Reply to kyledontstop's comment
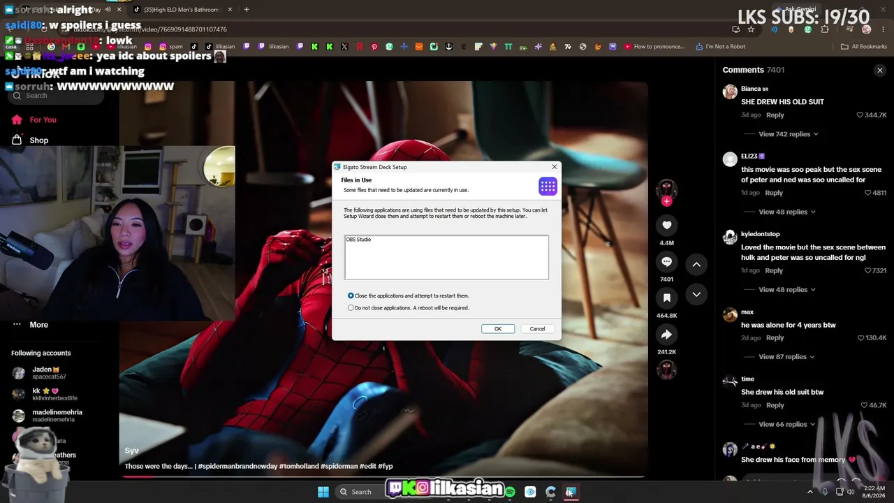The height and width of the screenshot is (503, 894). pos(774,270)
